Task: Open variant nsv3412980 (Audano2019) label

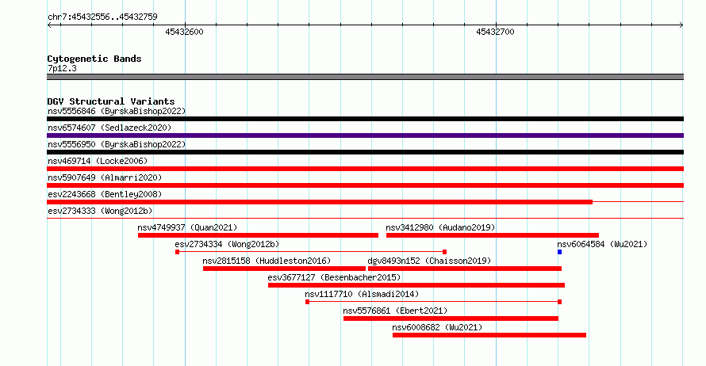Action: click(440, 227)
